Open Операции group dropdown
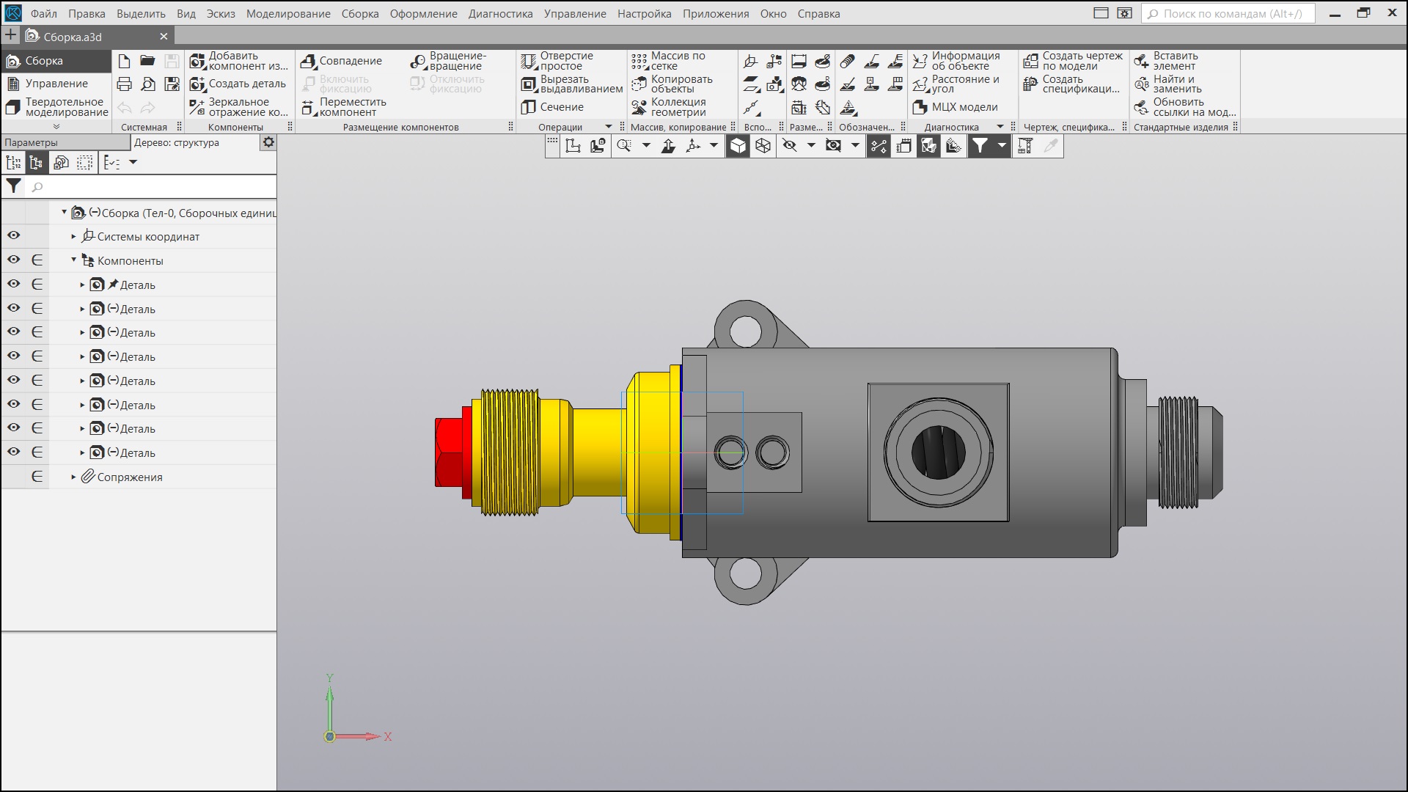 (x=608, y=127)
